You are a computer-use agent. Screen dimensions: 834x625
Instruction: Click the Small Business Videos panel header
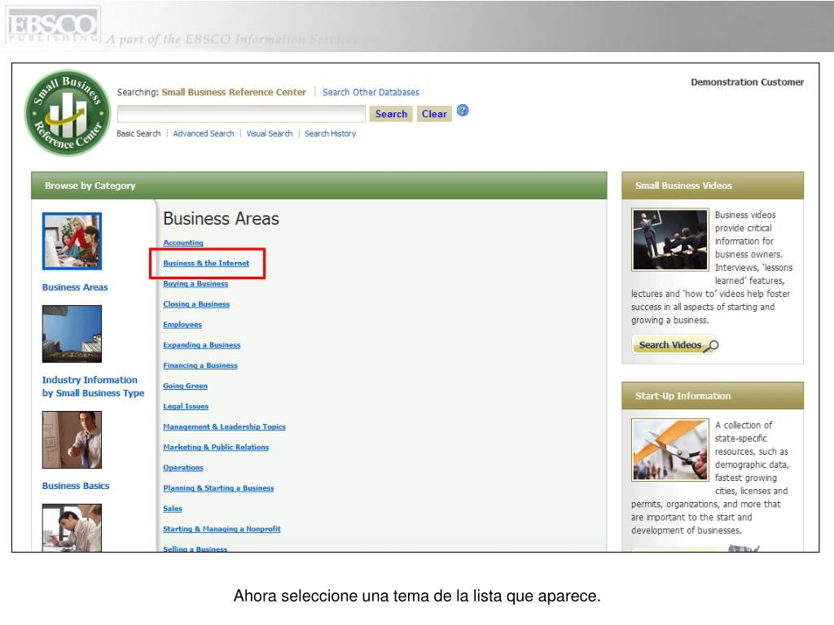pos(713,186)
